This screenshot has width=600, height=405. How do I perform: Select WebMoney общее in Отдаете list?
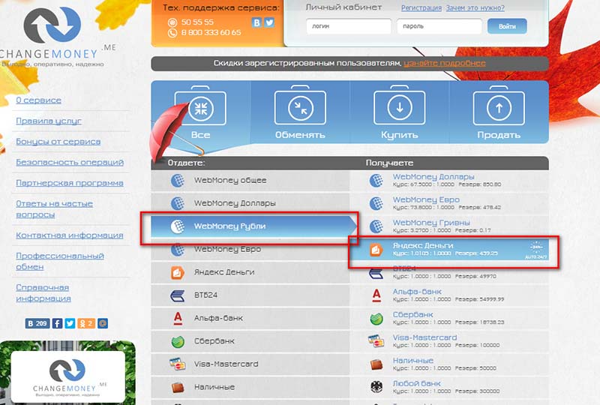pos(250,180)
